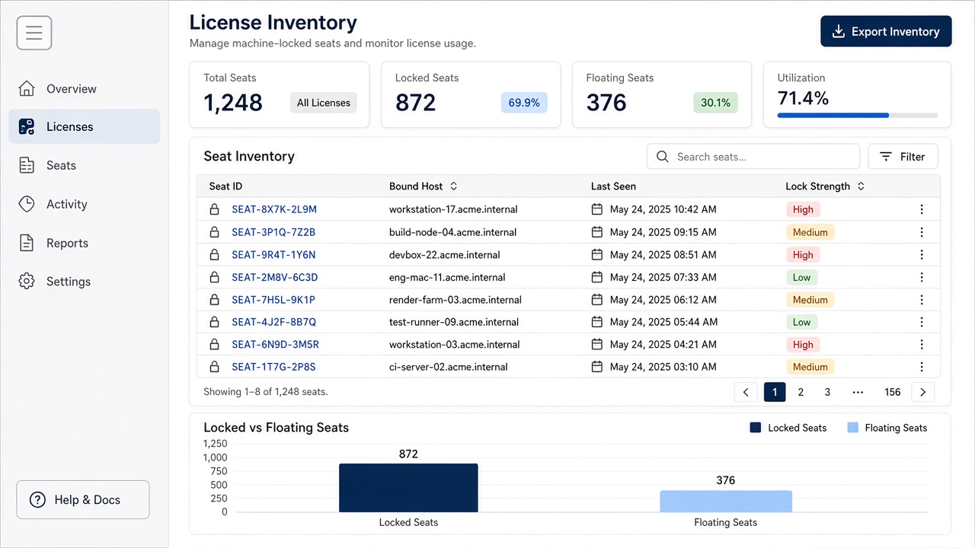The image size is (975, 548).
Task: Open row actions for SEAT-3P1Q-7Z2B
Action: (x=922, y=232)
